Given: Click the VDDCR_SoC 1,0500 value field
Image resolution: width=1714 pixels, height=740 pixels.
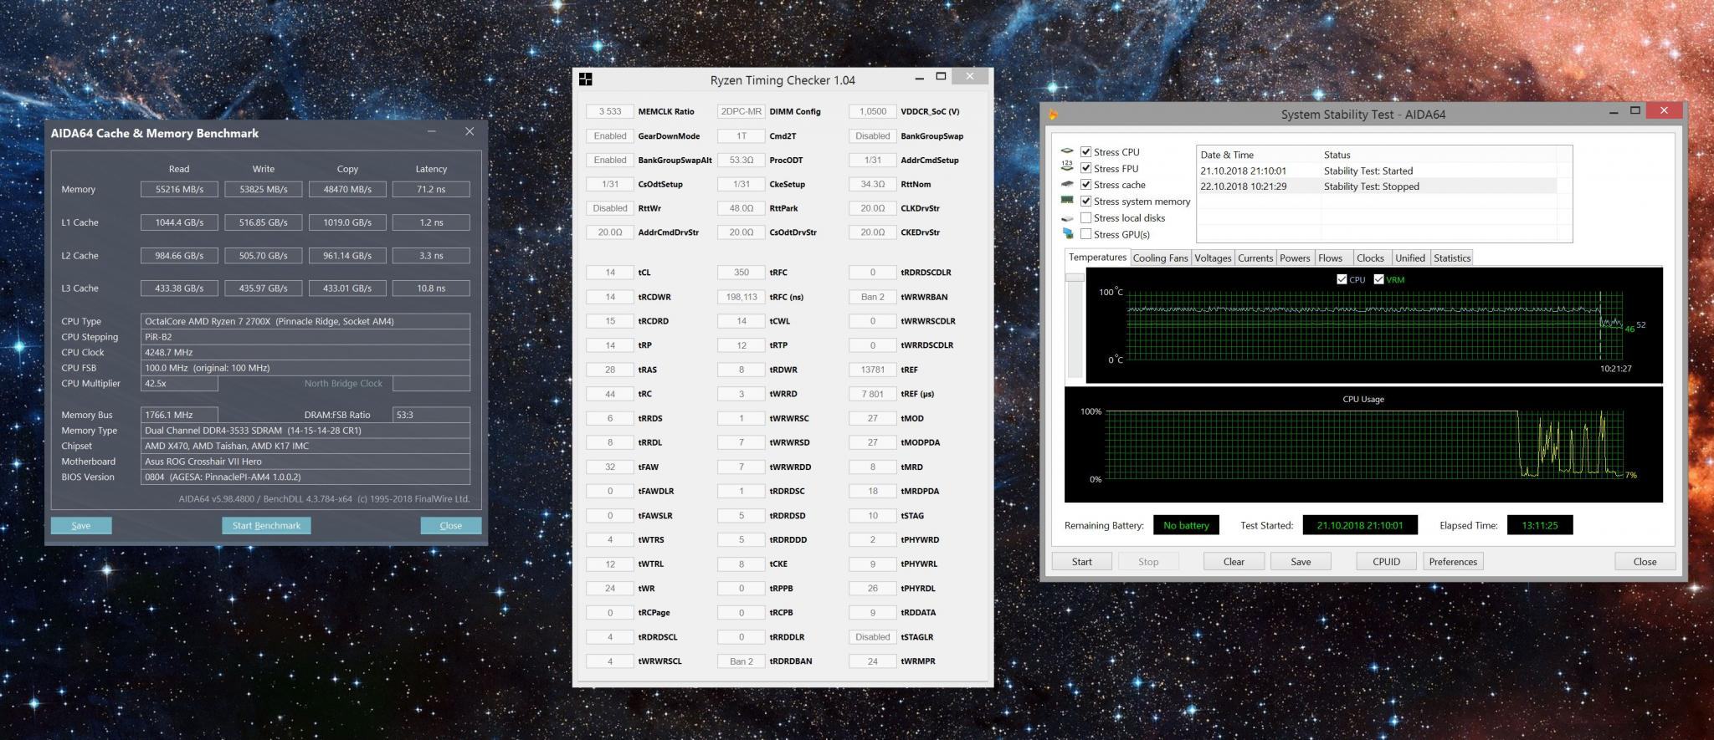Looking at the screenshot, I should click(x=872, y=112).
